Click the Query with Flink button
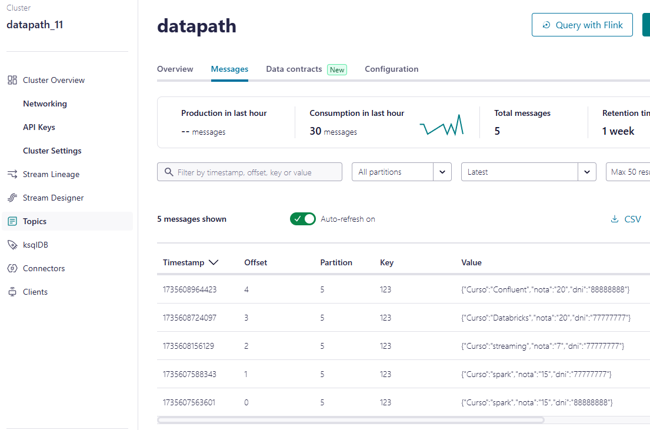Viewport: 650px width, 430px height. pos(582,25)
